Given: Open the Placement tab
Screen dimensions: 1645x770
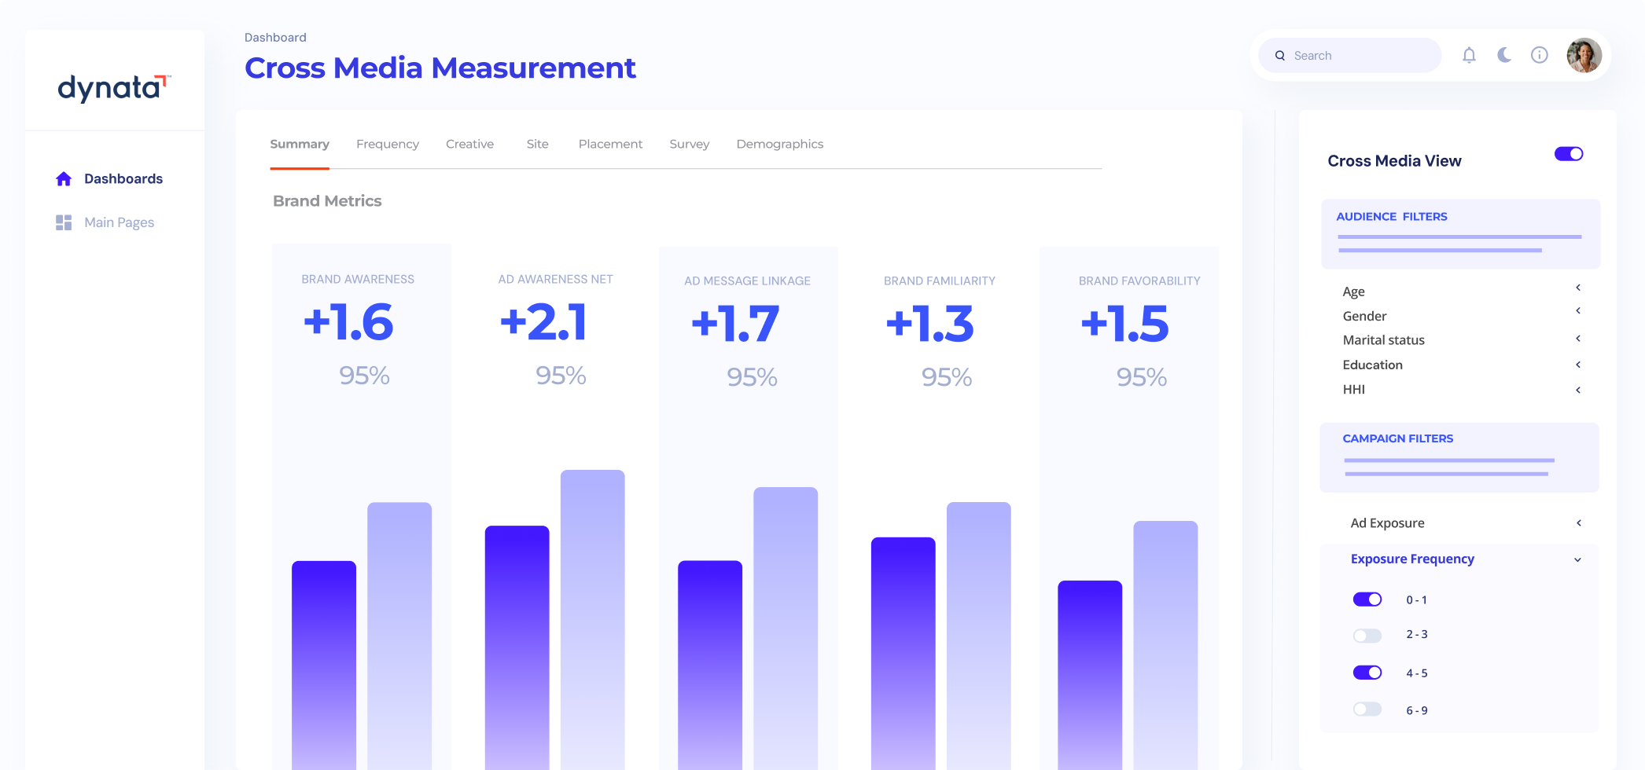Looking at the screenshot, I should point(610,145).
